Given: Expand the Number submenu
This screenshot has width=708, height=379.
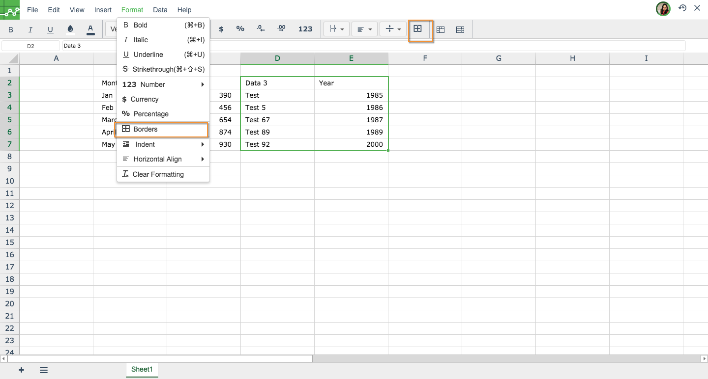Looking at the screenshot, I should tap(163, 84).
